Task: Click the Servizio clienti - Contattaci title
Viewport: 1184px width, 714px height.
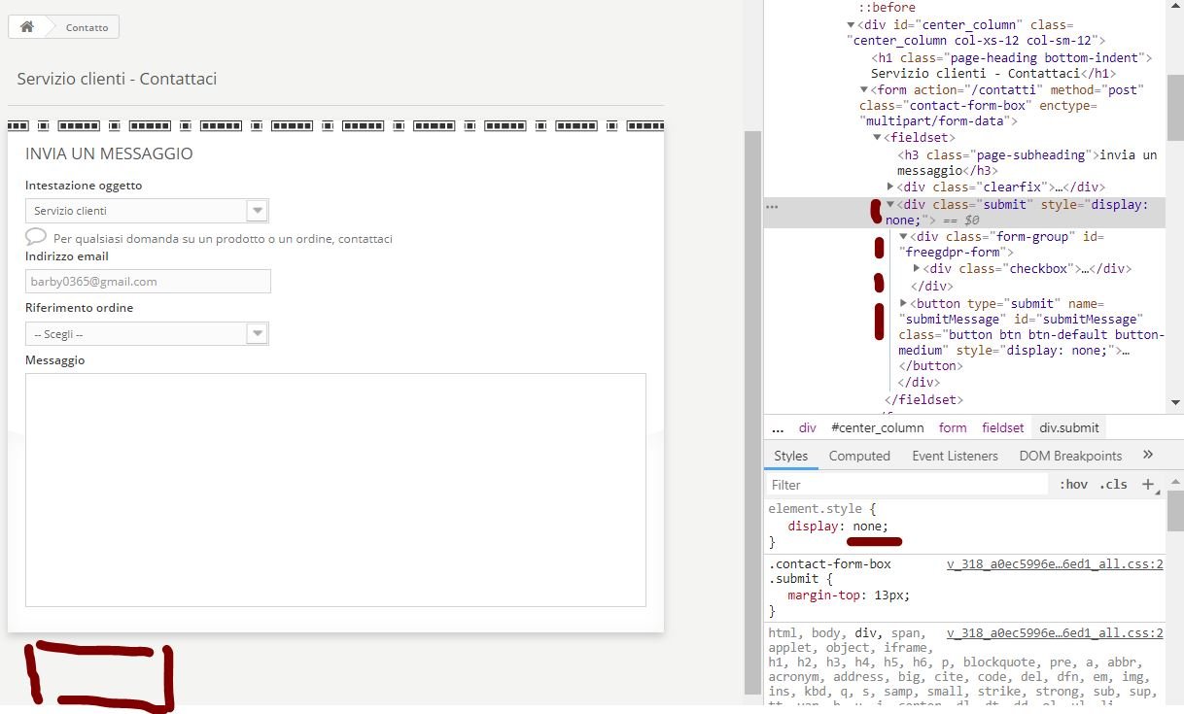Action: pos(117,79)
